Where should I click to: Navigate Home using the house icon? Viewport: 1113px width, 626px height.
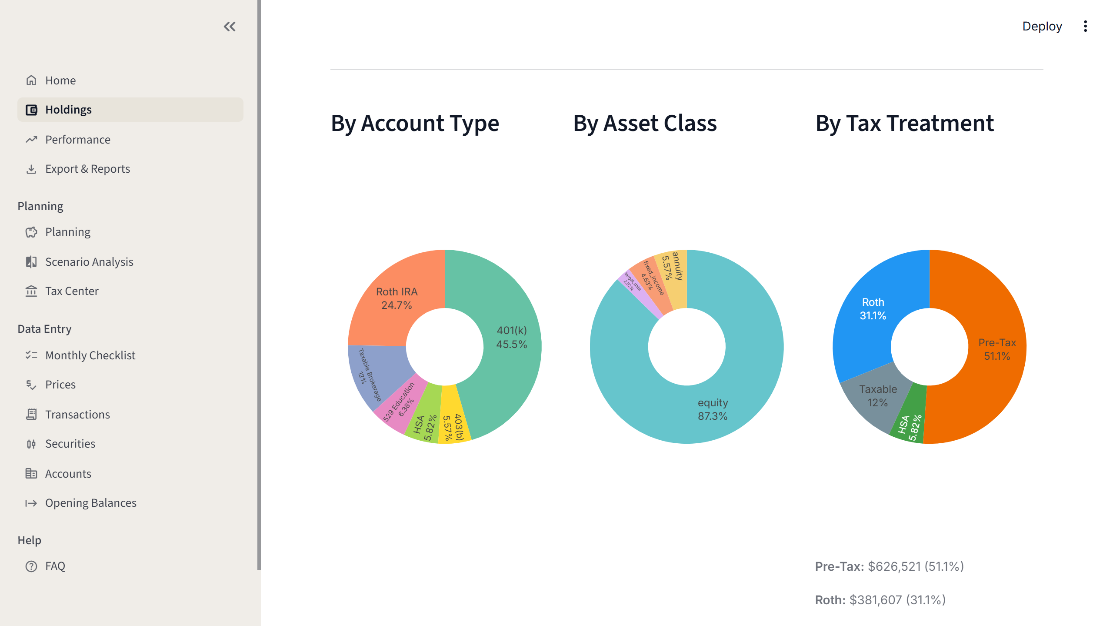pyautogui.click(x=31, y=80)
